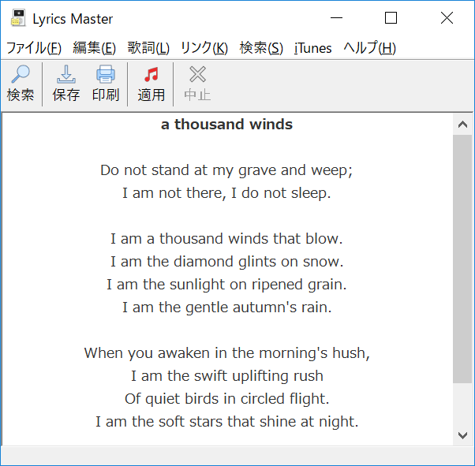
Task: Click the lyrics title "a thousand winds"
Action: pyautogui.click(x=226, y=125)
